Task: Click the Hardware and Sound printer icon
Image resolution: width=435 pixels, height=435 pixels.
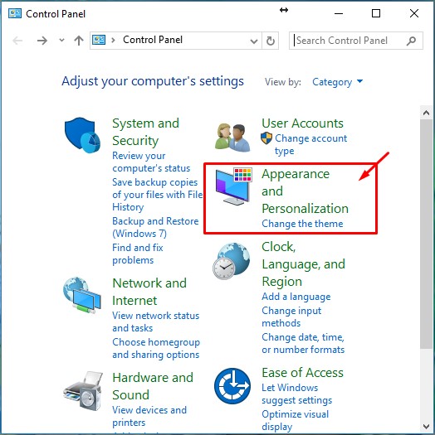Action: click(83, 391)
